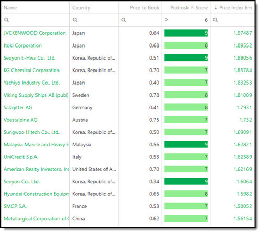The height and width of the screenshot is (233, 261).
Task: Open Metallurgical Corporation of China link
Action: pos(37,219)
